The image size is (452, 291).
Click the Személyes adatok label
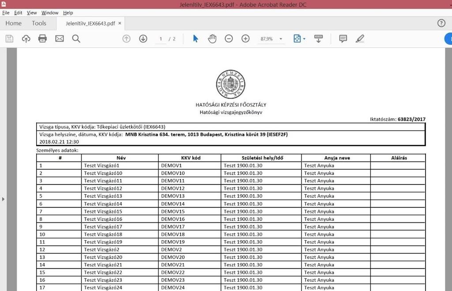57,150
